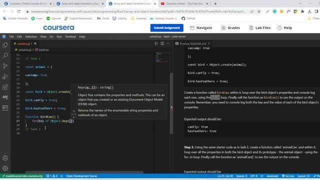
Task: Click the Coursera logo
Action: pos(59,28)
